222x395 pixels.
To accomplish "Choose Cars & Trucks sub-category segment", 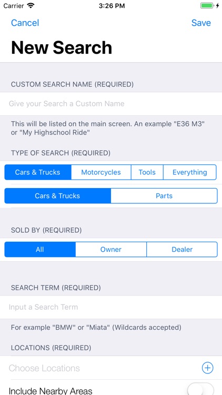I will (58, 196).
